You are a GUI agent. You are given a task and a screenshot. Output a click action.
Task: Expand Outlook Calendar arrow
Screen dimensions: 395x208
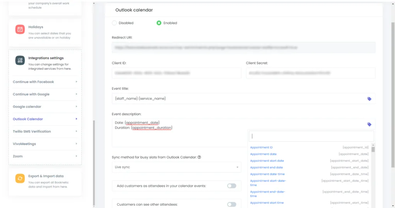(x=76, y=119)
